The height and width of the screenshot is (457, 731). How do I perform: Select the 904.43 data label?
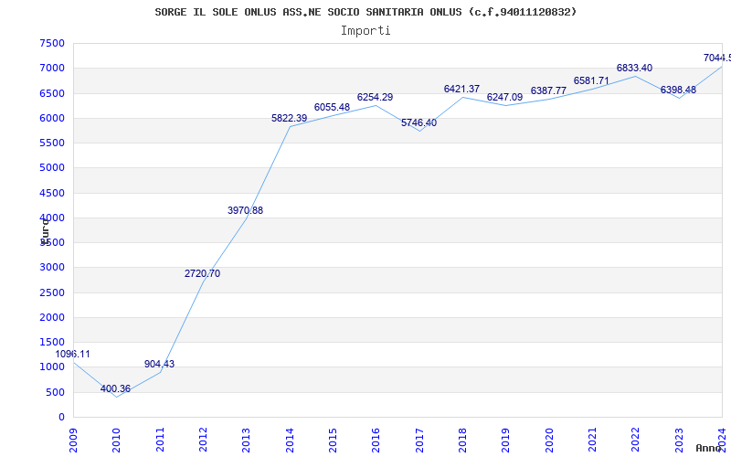[159, 364]
